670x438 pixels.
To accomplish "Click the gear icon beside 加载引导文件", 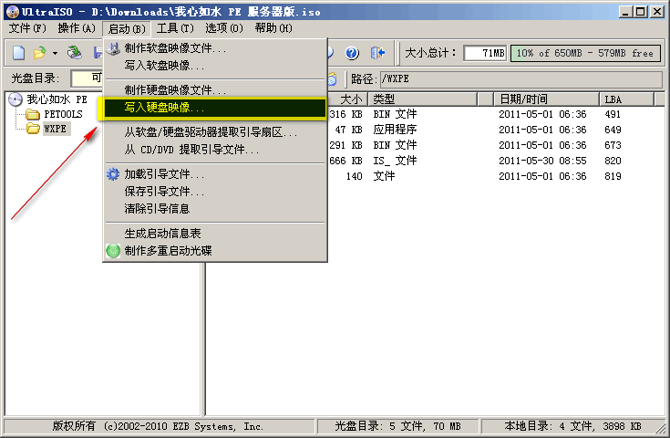I will coord(113,174).
